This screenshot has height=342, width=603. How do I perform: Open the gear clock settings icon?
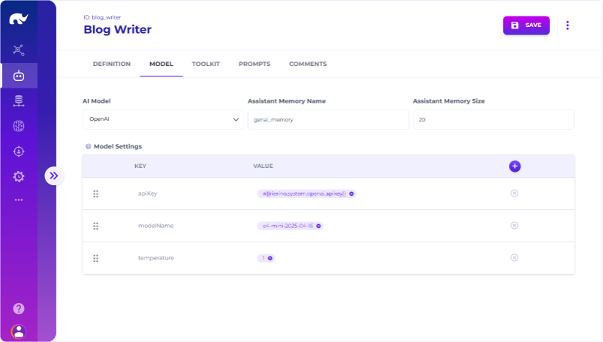click(x=19, y=177)
